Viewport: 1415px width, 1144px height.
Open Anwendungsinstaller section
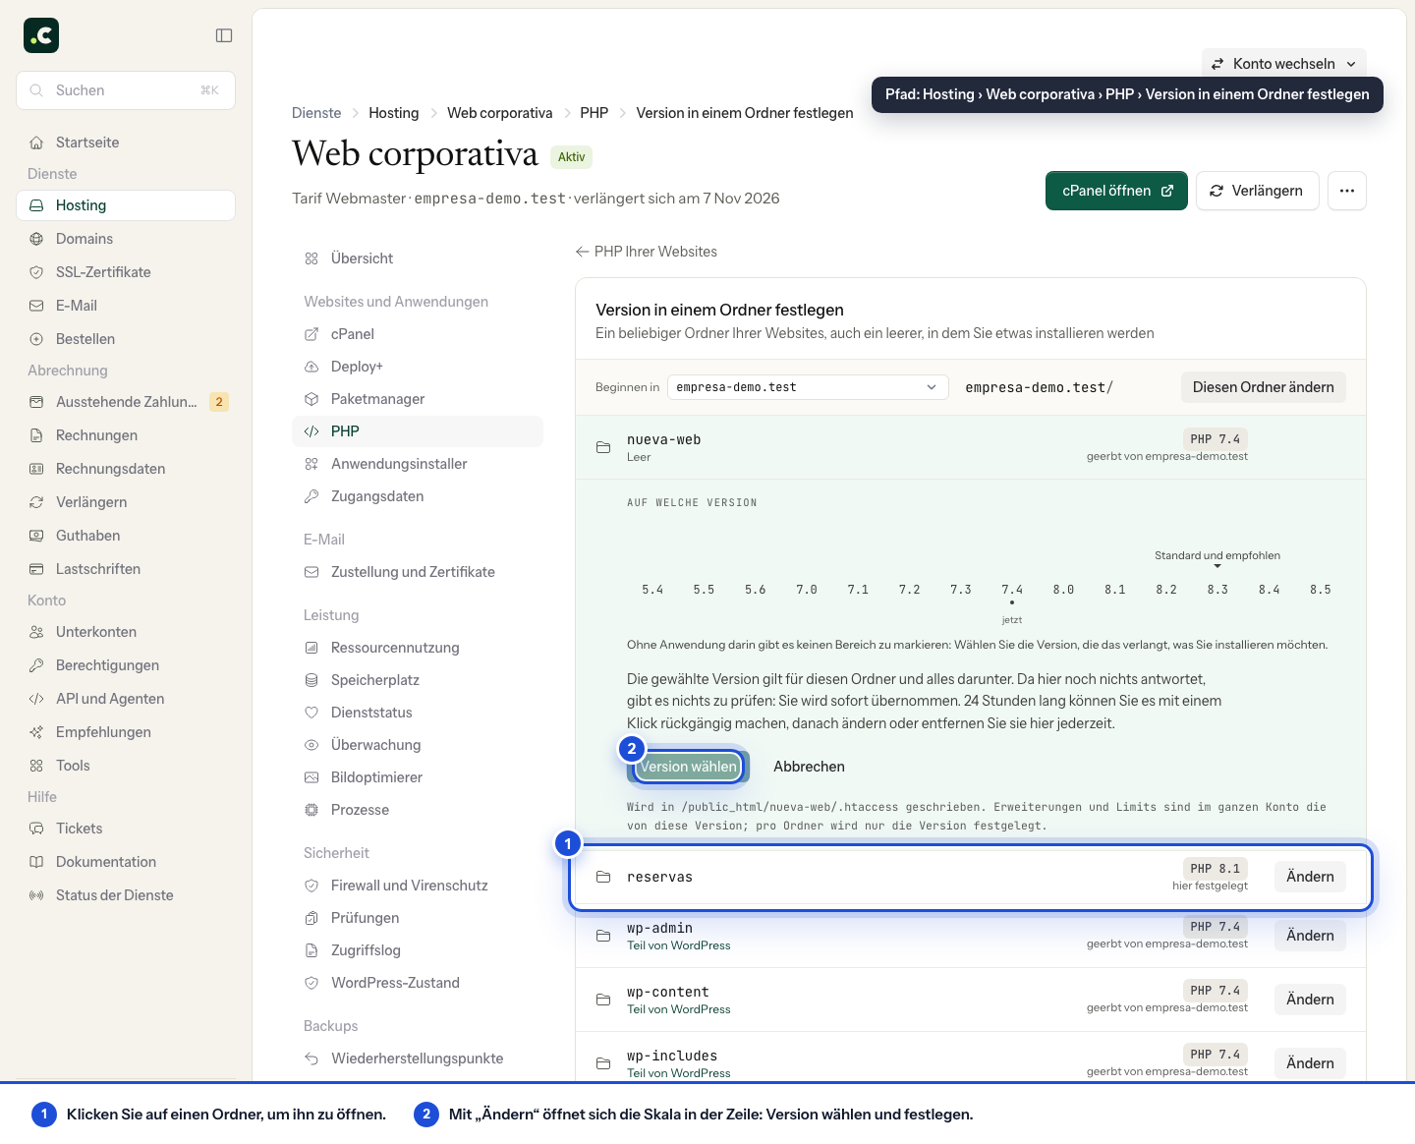tap(418, 464)
